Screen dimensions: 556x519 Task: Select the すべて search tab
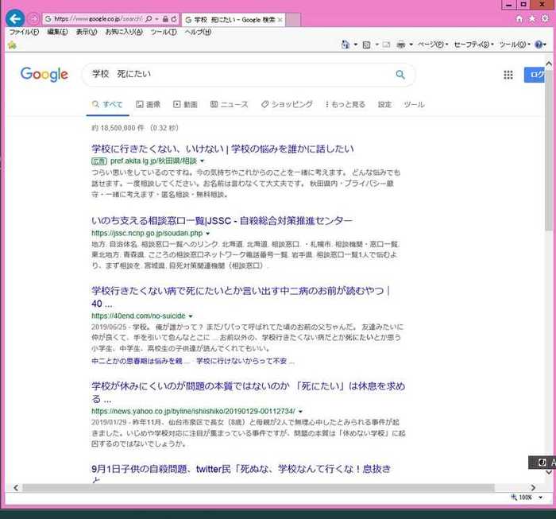[x=107, y=104]
